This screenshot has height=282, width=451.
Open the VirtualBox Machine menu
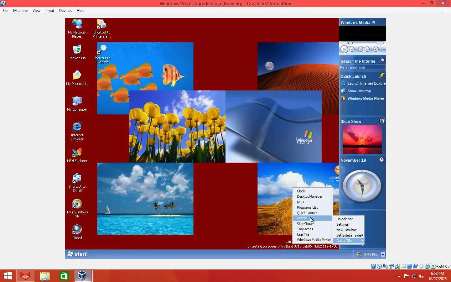[20, 11]
